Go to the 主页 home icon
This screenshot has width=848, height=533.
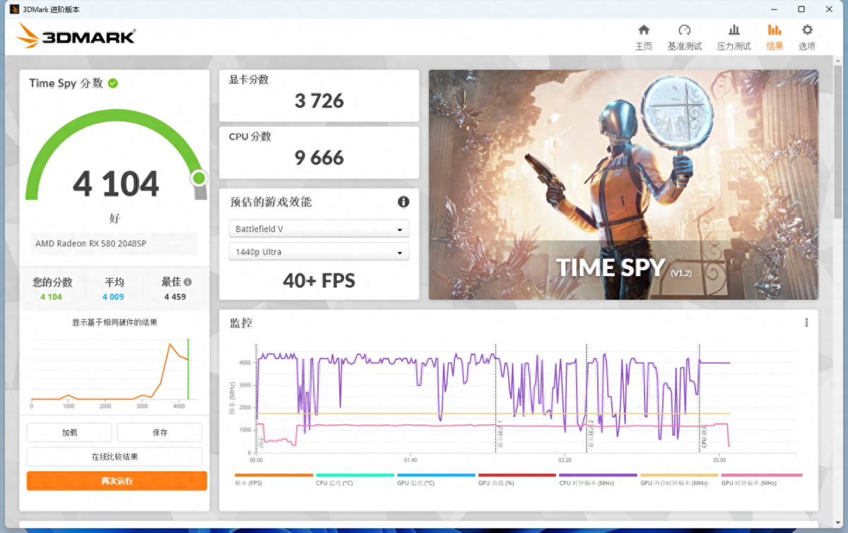(643, 30)
